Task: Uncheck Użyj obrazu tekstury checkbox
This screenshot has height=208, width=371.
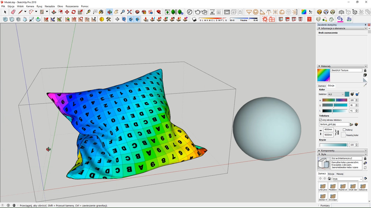Action: click(320, 120)
